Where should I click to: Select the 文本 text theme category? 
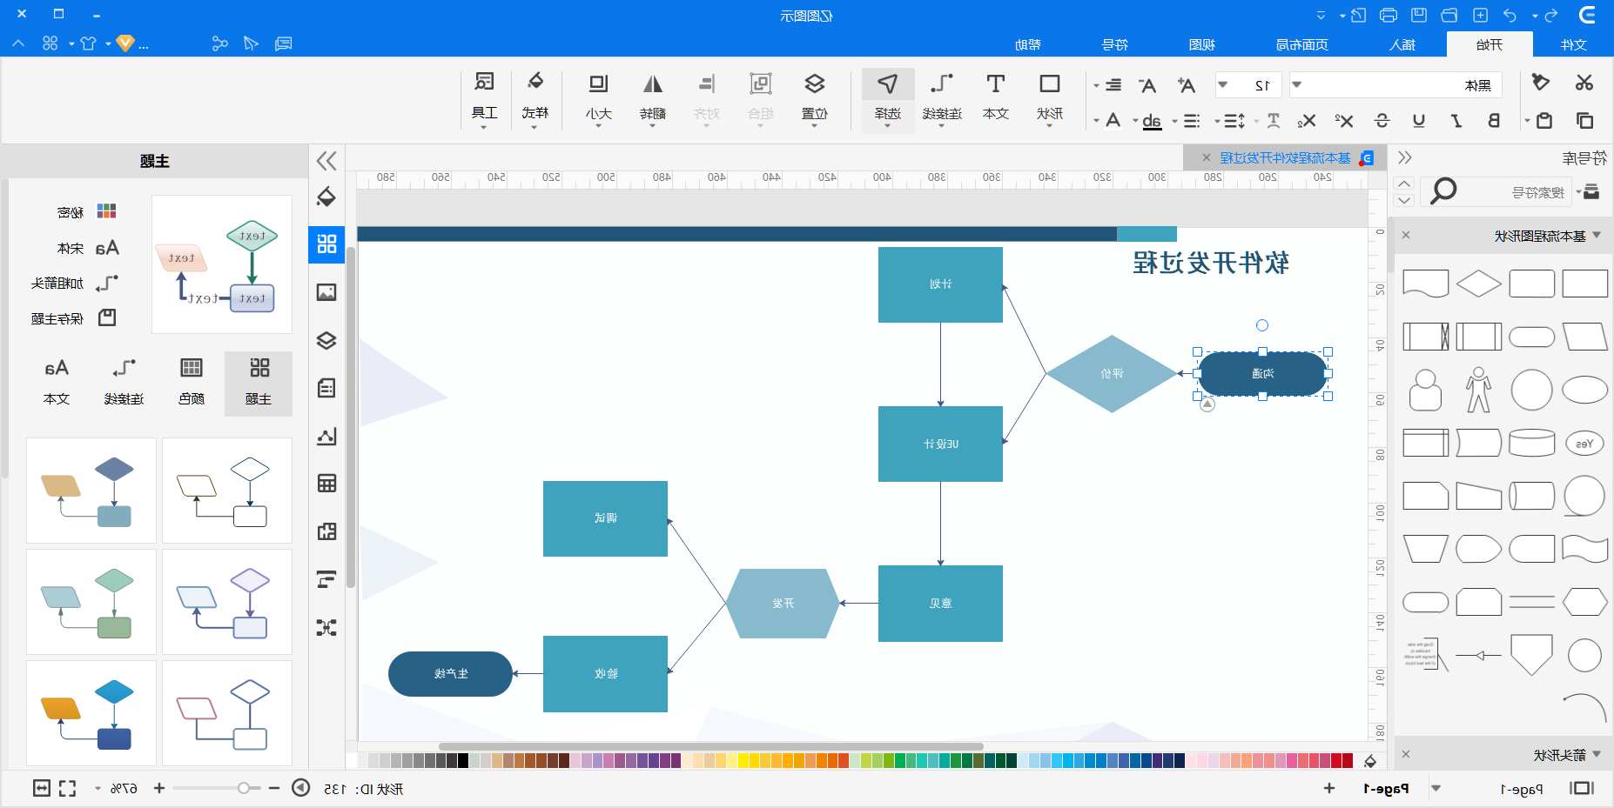pyautogui.click(x=57, y=383)
